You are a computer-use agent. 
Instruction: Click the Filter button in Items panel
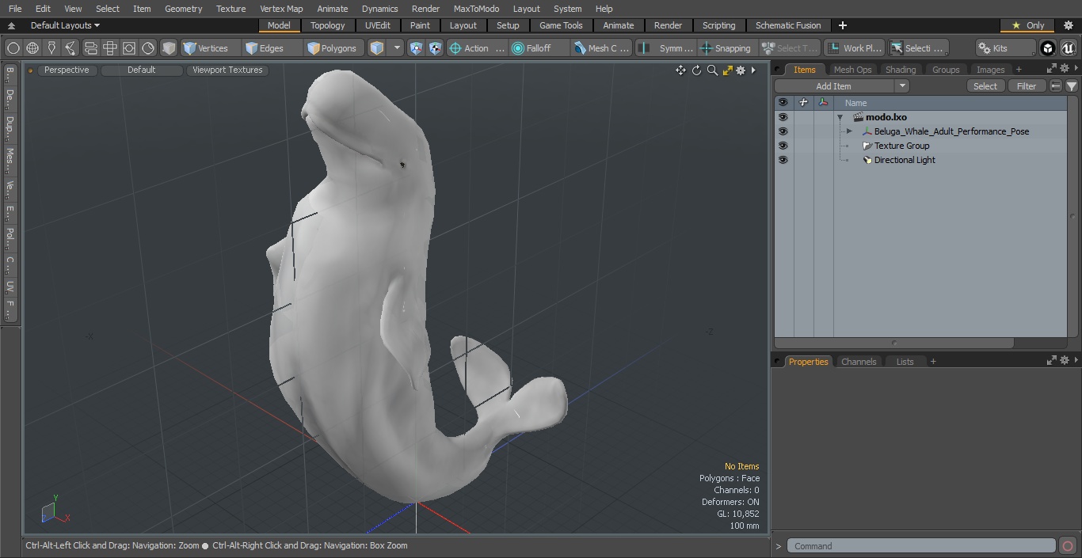point(1027,85)
